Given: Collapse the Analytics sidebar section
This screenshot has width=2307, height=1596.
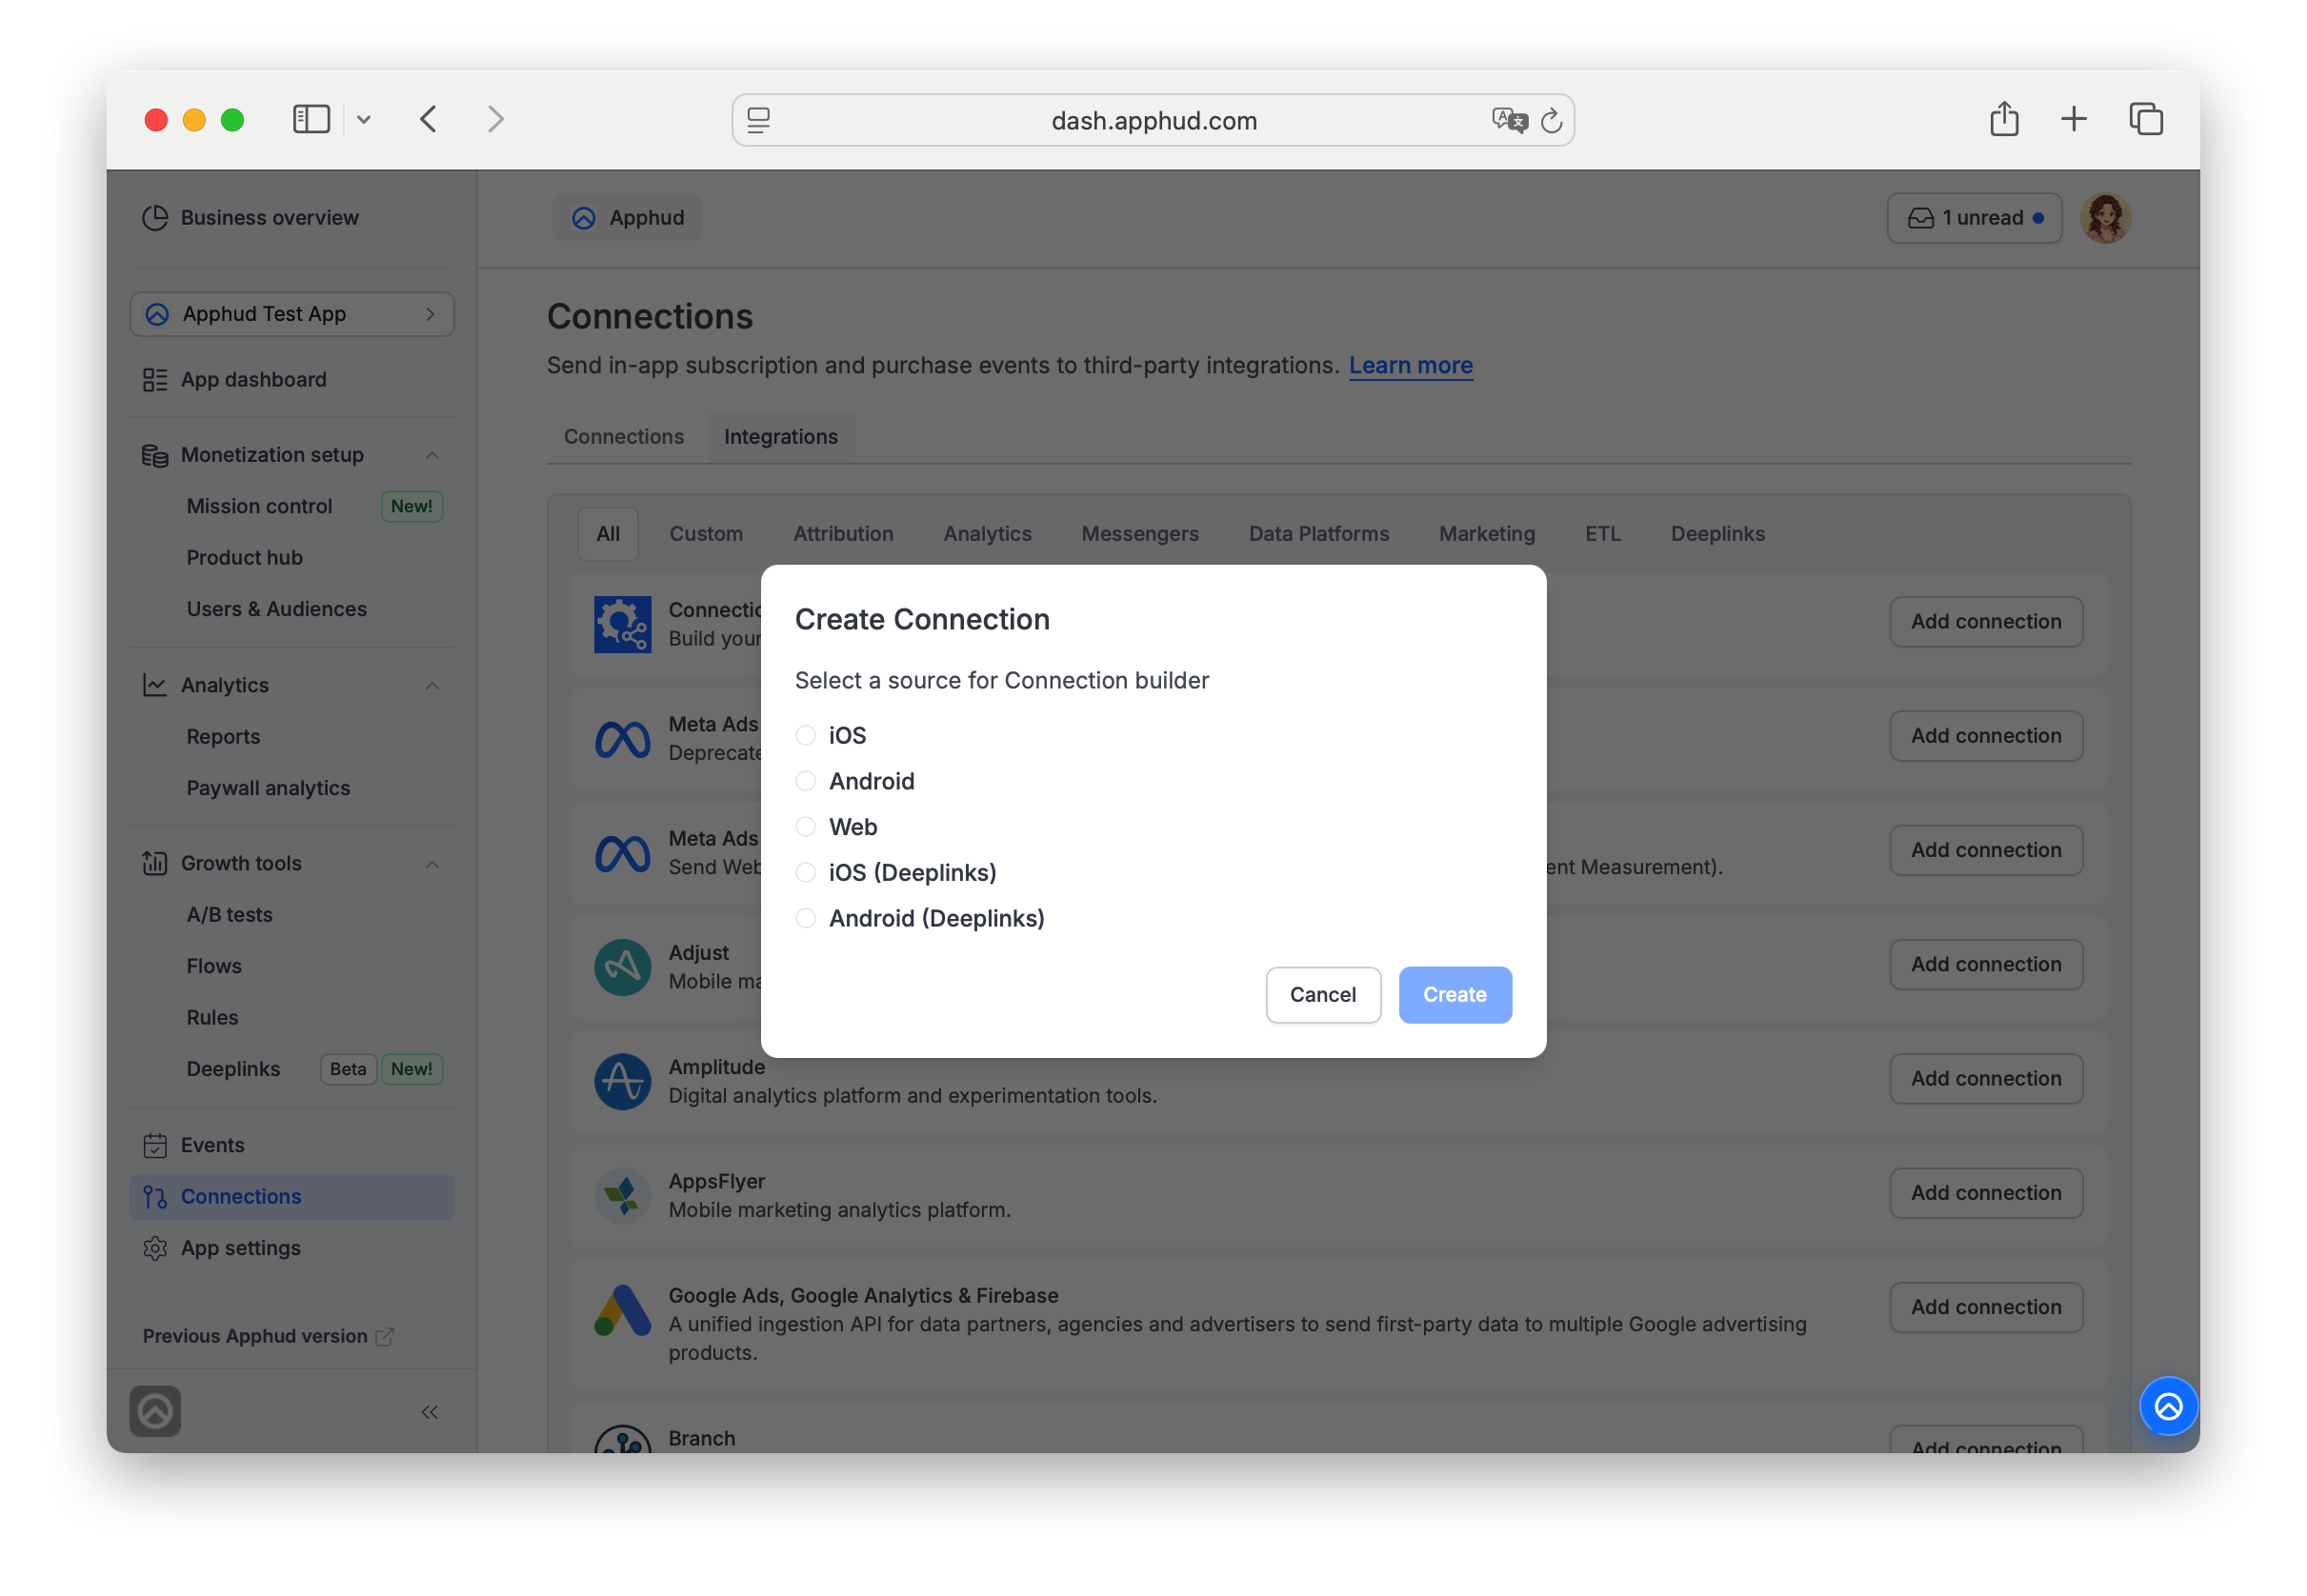Looking at the screenshot, I should [x=432, y=685].
